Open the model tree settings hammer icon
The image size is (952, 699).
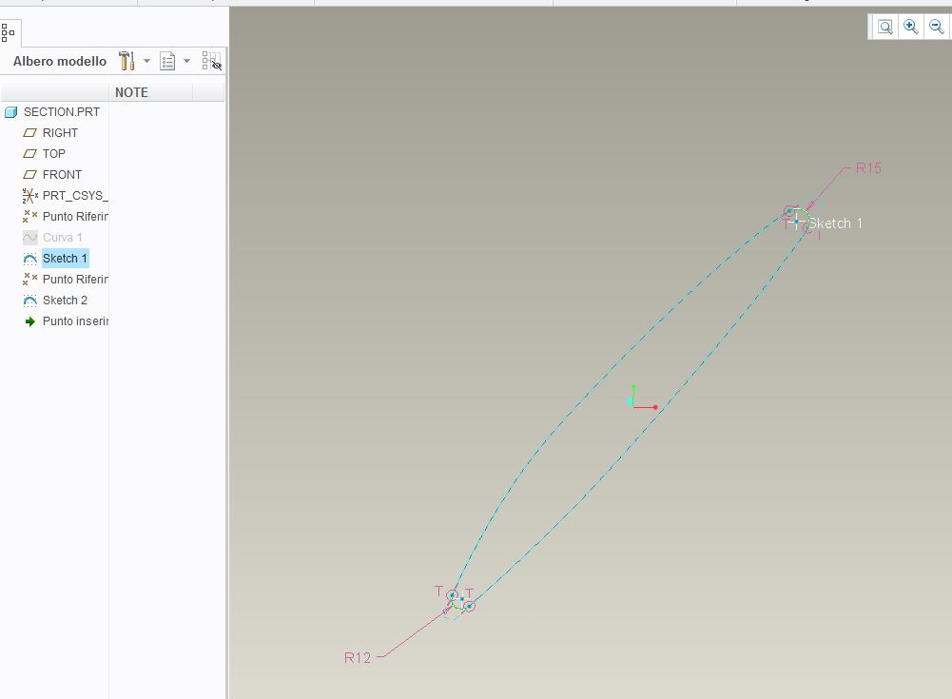click(x=125, y=60)
